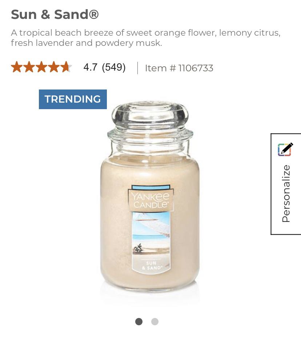Click the Item # 1106733 text
Viewport: 301px width, 350px height.
coord(179,68)
